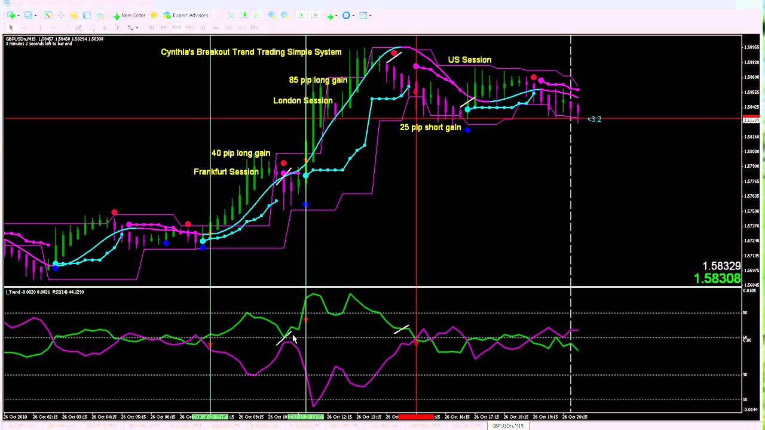This screenshot has width=765, height=430.
Task: Switch chart type to Candlesticks
Action: point(244,15)
